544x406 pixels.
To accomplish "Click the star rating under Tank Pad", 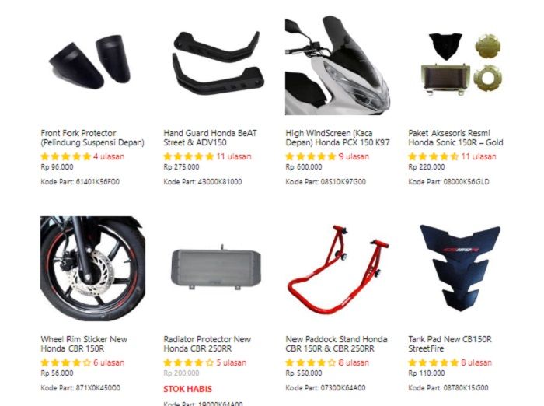I will click(x=434, y=363).
